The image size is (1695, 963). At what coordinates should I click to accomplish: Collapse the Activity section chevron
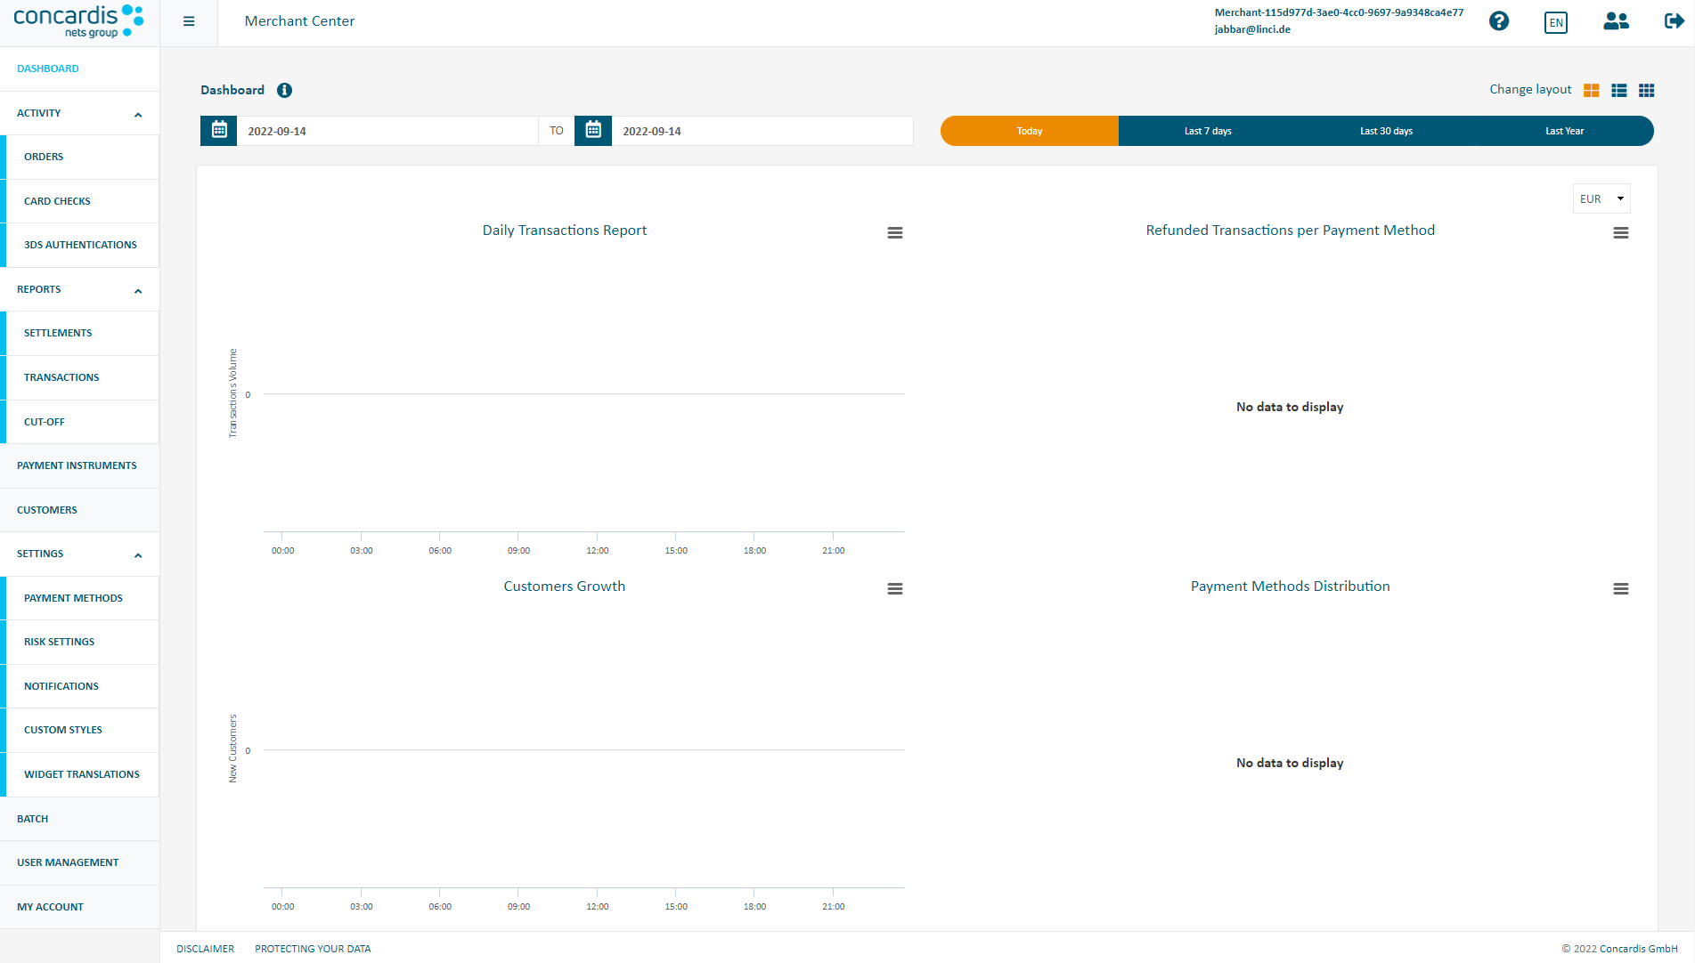(x=138, y=115)
